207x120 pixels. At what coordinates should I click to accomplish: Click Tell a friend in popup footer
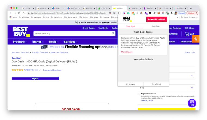(x=156, y=84)
